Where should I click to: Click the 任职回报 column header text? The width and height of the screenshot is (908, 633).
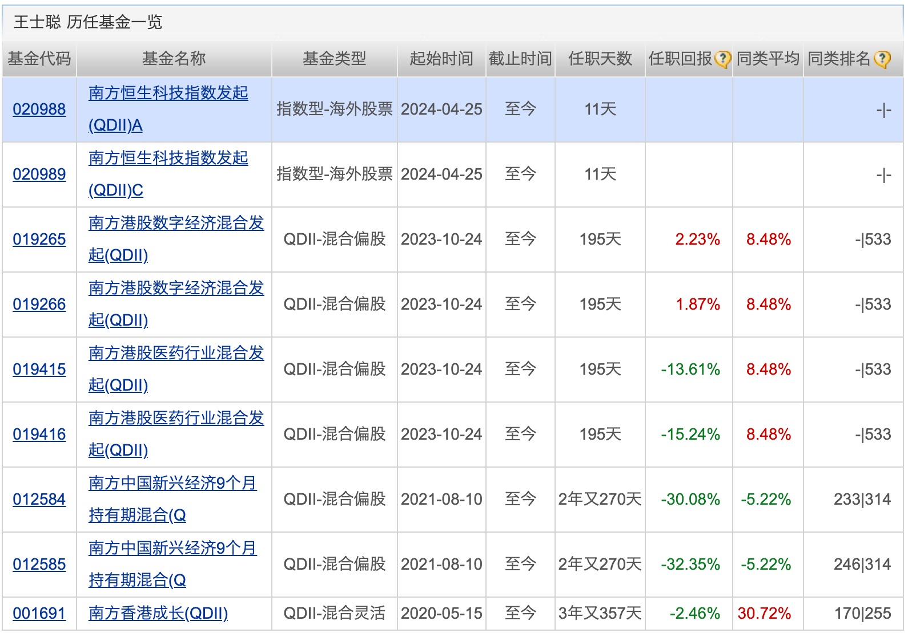681,59
